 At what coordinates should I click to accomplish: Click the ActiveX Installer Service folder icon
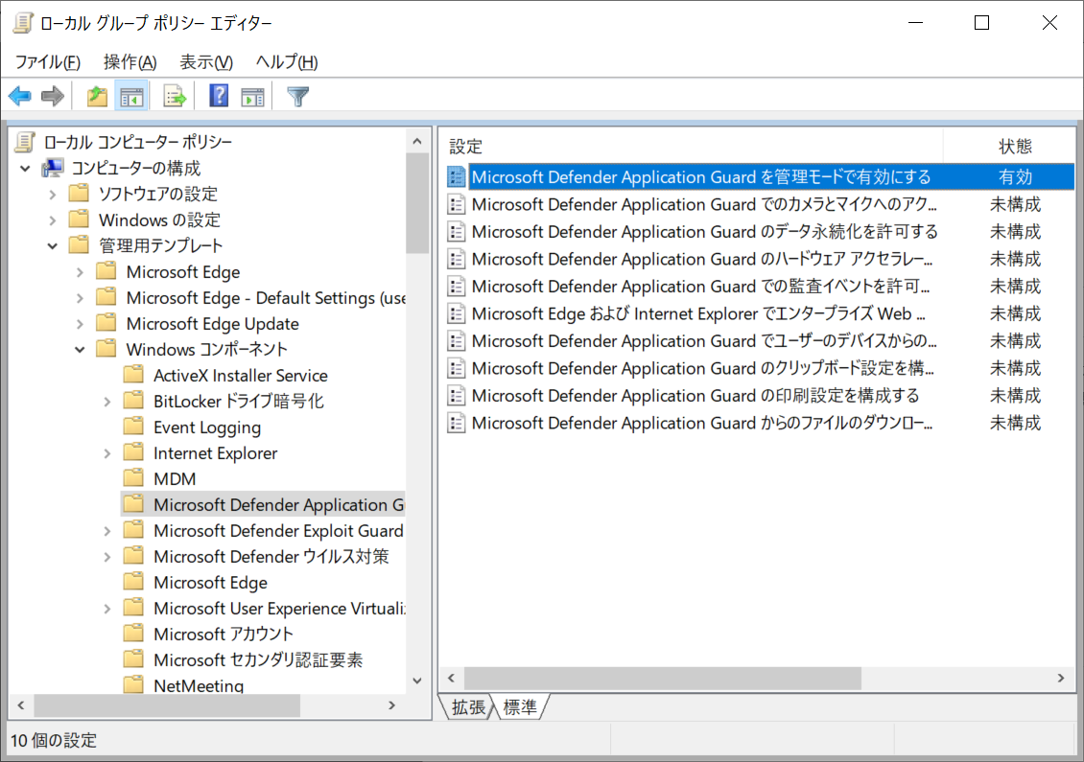(x=133, y=375)
